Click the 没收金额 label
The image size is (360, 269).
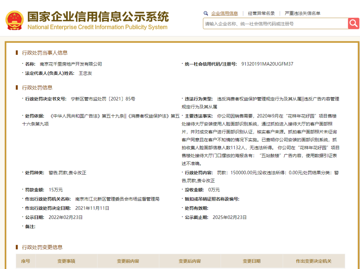click(x=194, y=190)
